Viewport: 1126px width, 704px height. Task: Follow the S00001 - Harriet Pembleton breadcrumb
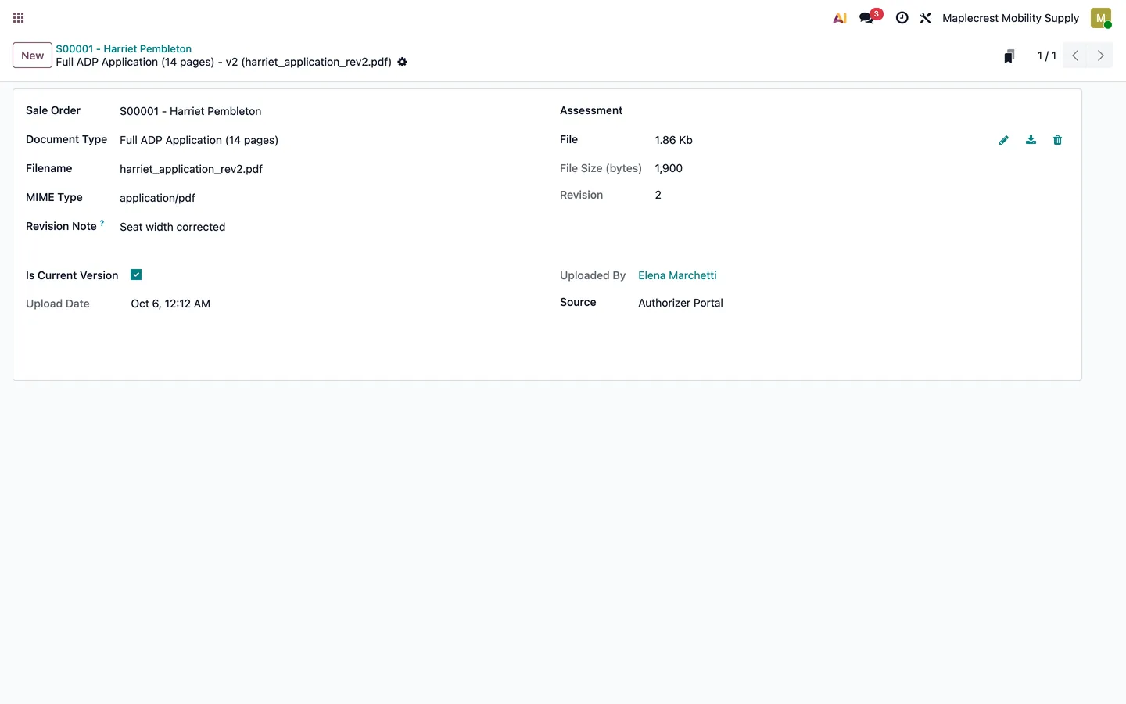pos(124,48)
